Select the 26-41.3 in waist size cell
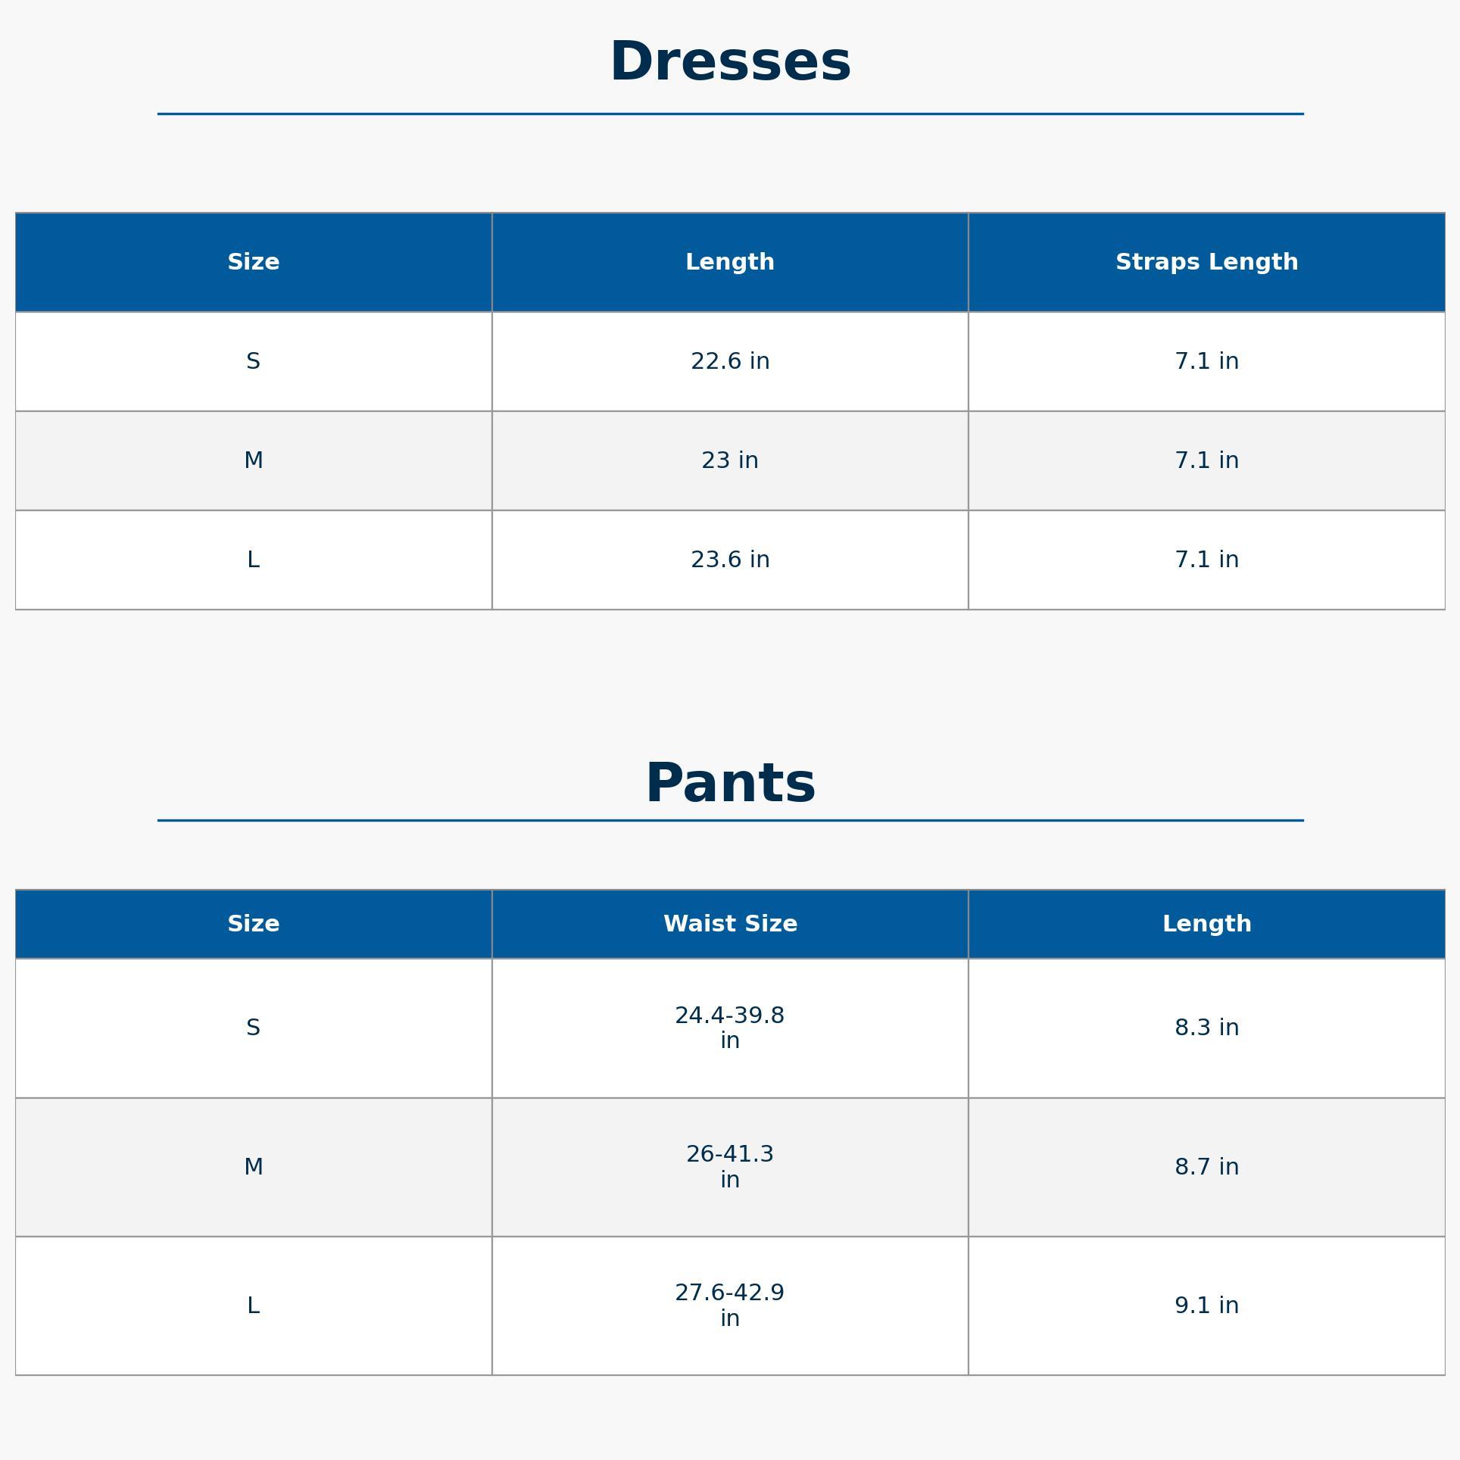The width and height of the screenshot is (1460, 1460). (730, 1167)
